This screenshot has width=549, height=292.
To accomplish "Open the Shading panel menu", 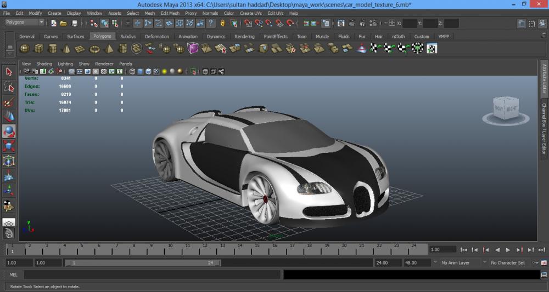I will pos(44,64).
